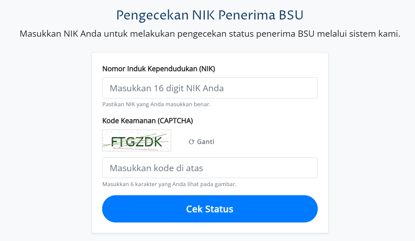Focus the "Masukkan kode di atas" field

pos(210,168)
